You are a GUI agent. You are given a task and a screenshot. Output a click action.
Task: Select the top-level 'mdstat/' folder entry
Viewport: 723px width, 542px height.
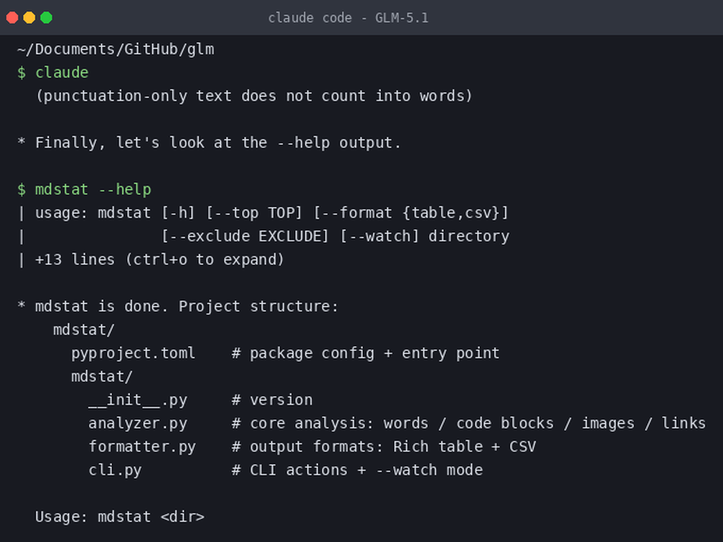(83, 330)
